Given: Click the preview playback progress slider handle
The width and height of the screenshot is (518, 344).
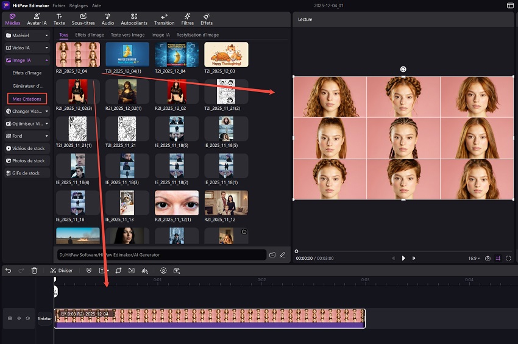Looking at the screenshot, I should (296, 251).
